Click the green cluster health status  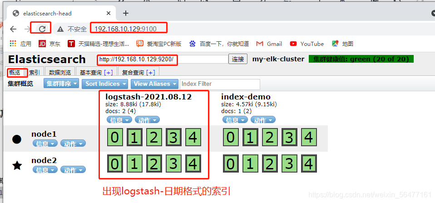point(361,59)
